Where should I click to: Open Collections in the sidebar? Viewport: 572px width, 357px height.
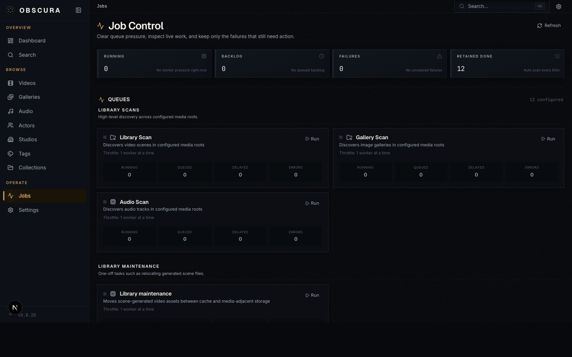(44, 168)
